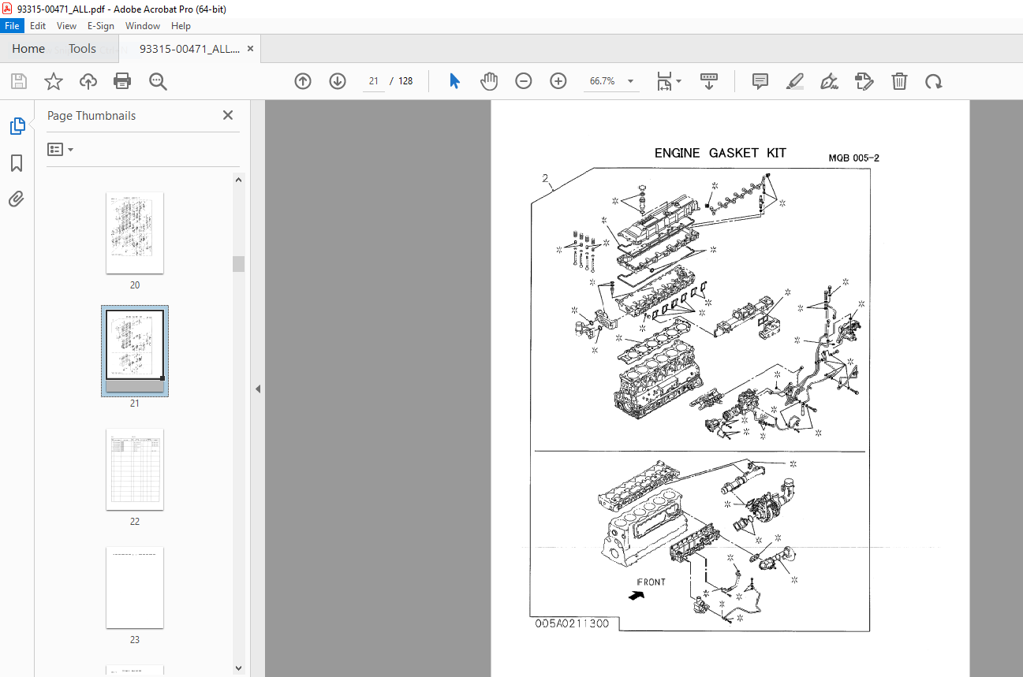Open the E-Sign menu
1023x677 pixels.
tap(100, 26)
